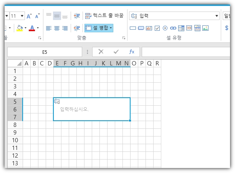Increase font size with the larger A icon
The image size is (235, 173).
[30, 16]
